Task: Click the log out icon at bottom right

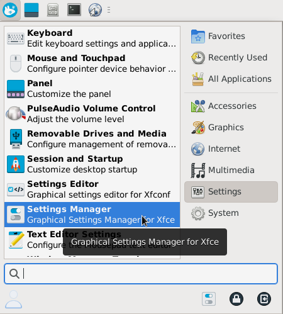Action: tap(264, 299)
